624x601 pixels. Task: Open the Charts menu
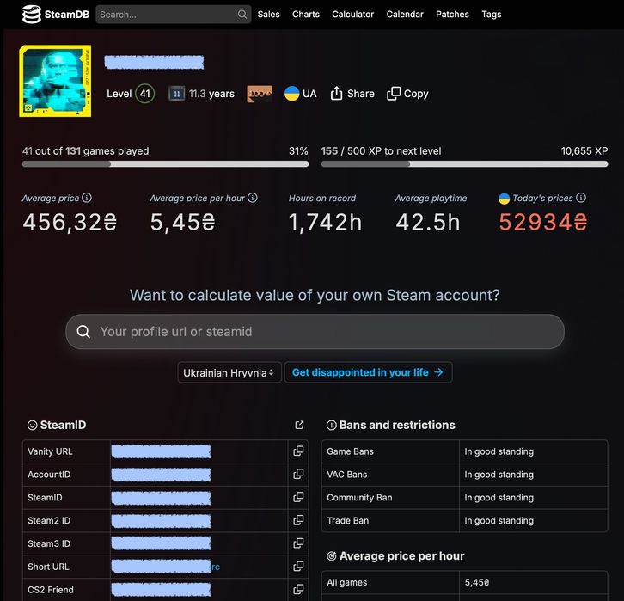pyautogui.click(x=306, y=15)
